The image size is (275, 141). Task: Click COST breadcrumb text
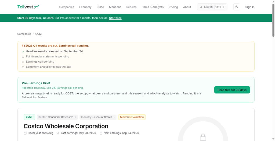pyautogui.click(x=39, y=34)
